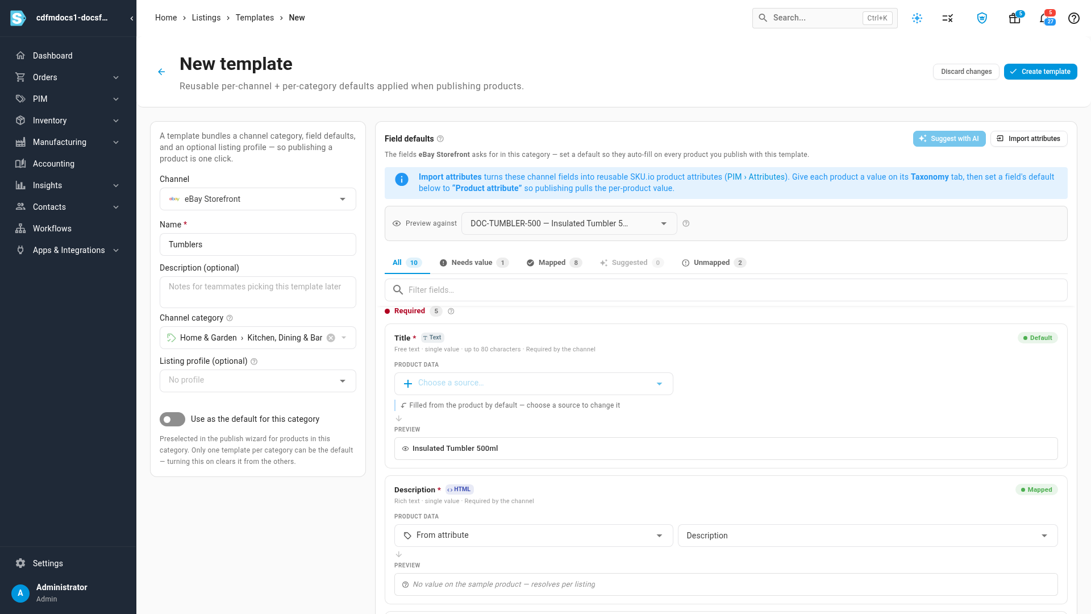Click the template Name input field

[x=258, y=244]
